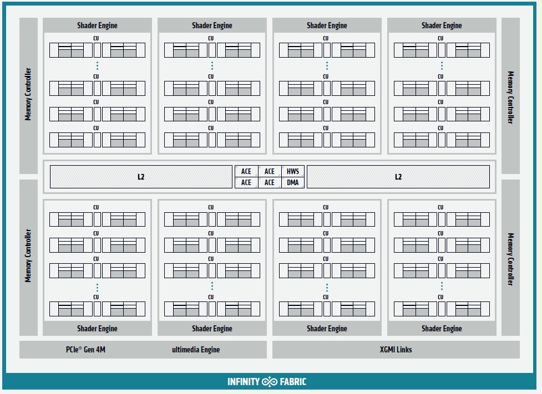Select the XGMI Links bar
The width and height of the screenshot is (542, 394).
[x=396, y=350]
